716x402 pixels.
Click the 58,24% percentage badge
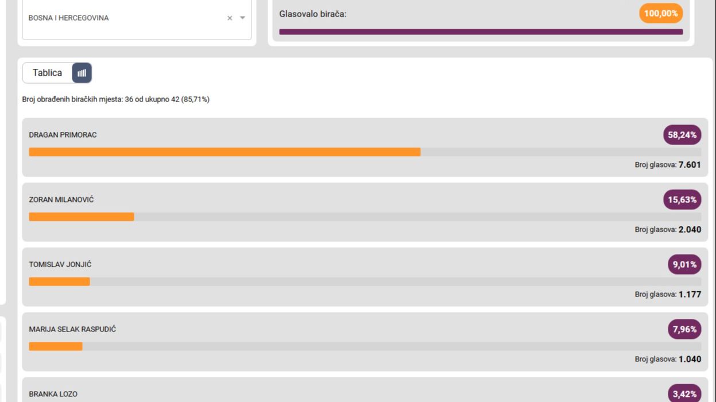682,135
